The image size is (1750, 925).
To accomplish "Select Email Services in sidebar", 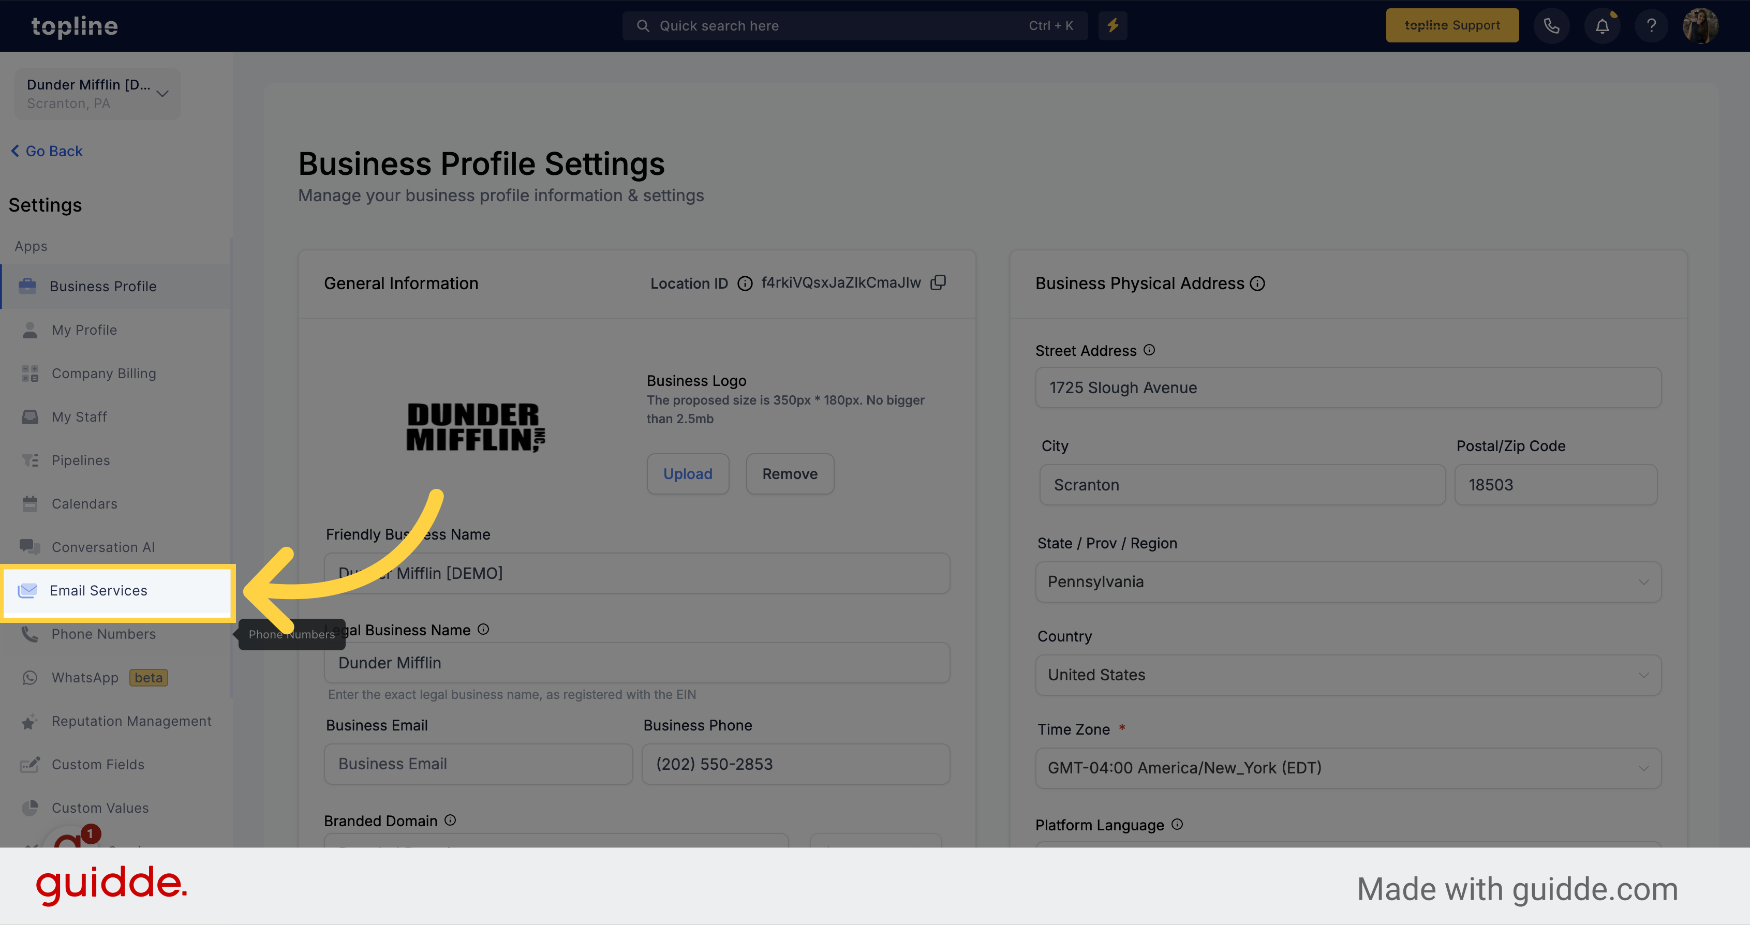I will [117, 591].
